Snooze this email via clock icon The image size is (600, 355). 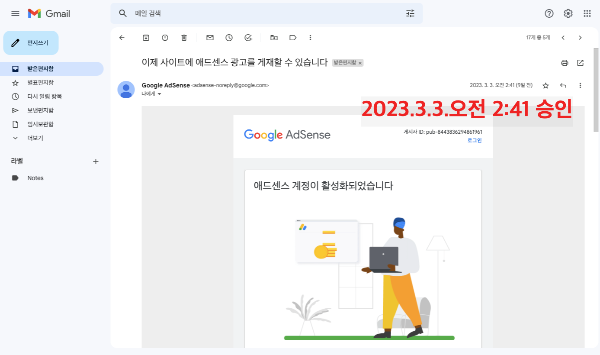point(229,38)
